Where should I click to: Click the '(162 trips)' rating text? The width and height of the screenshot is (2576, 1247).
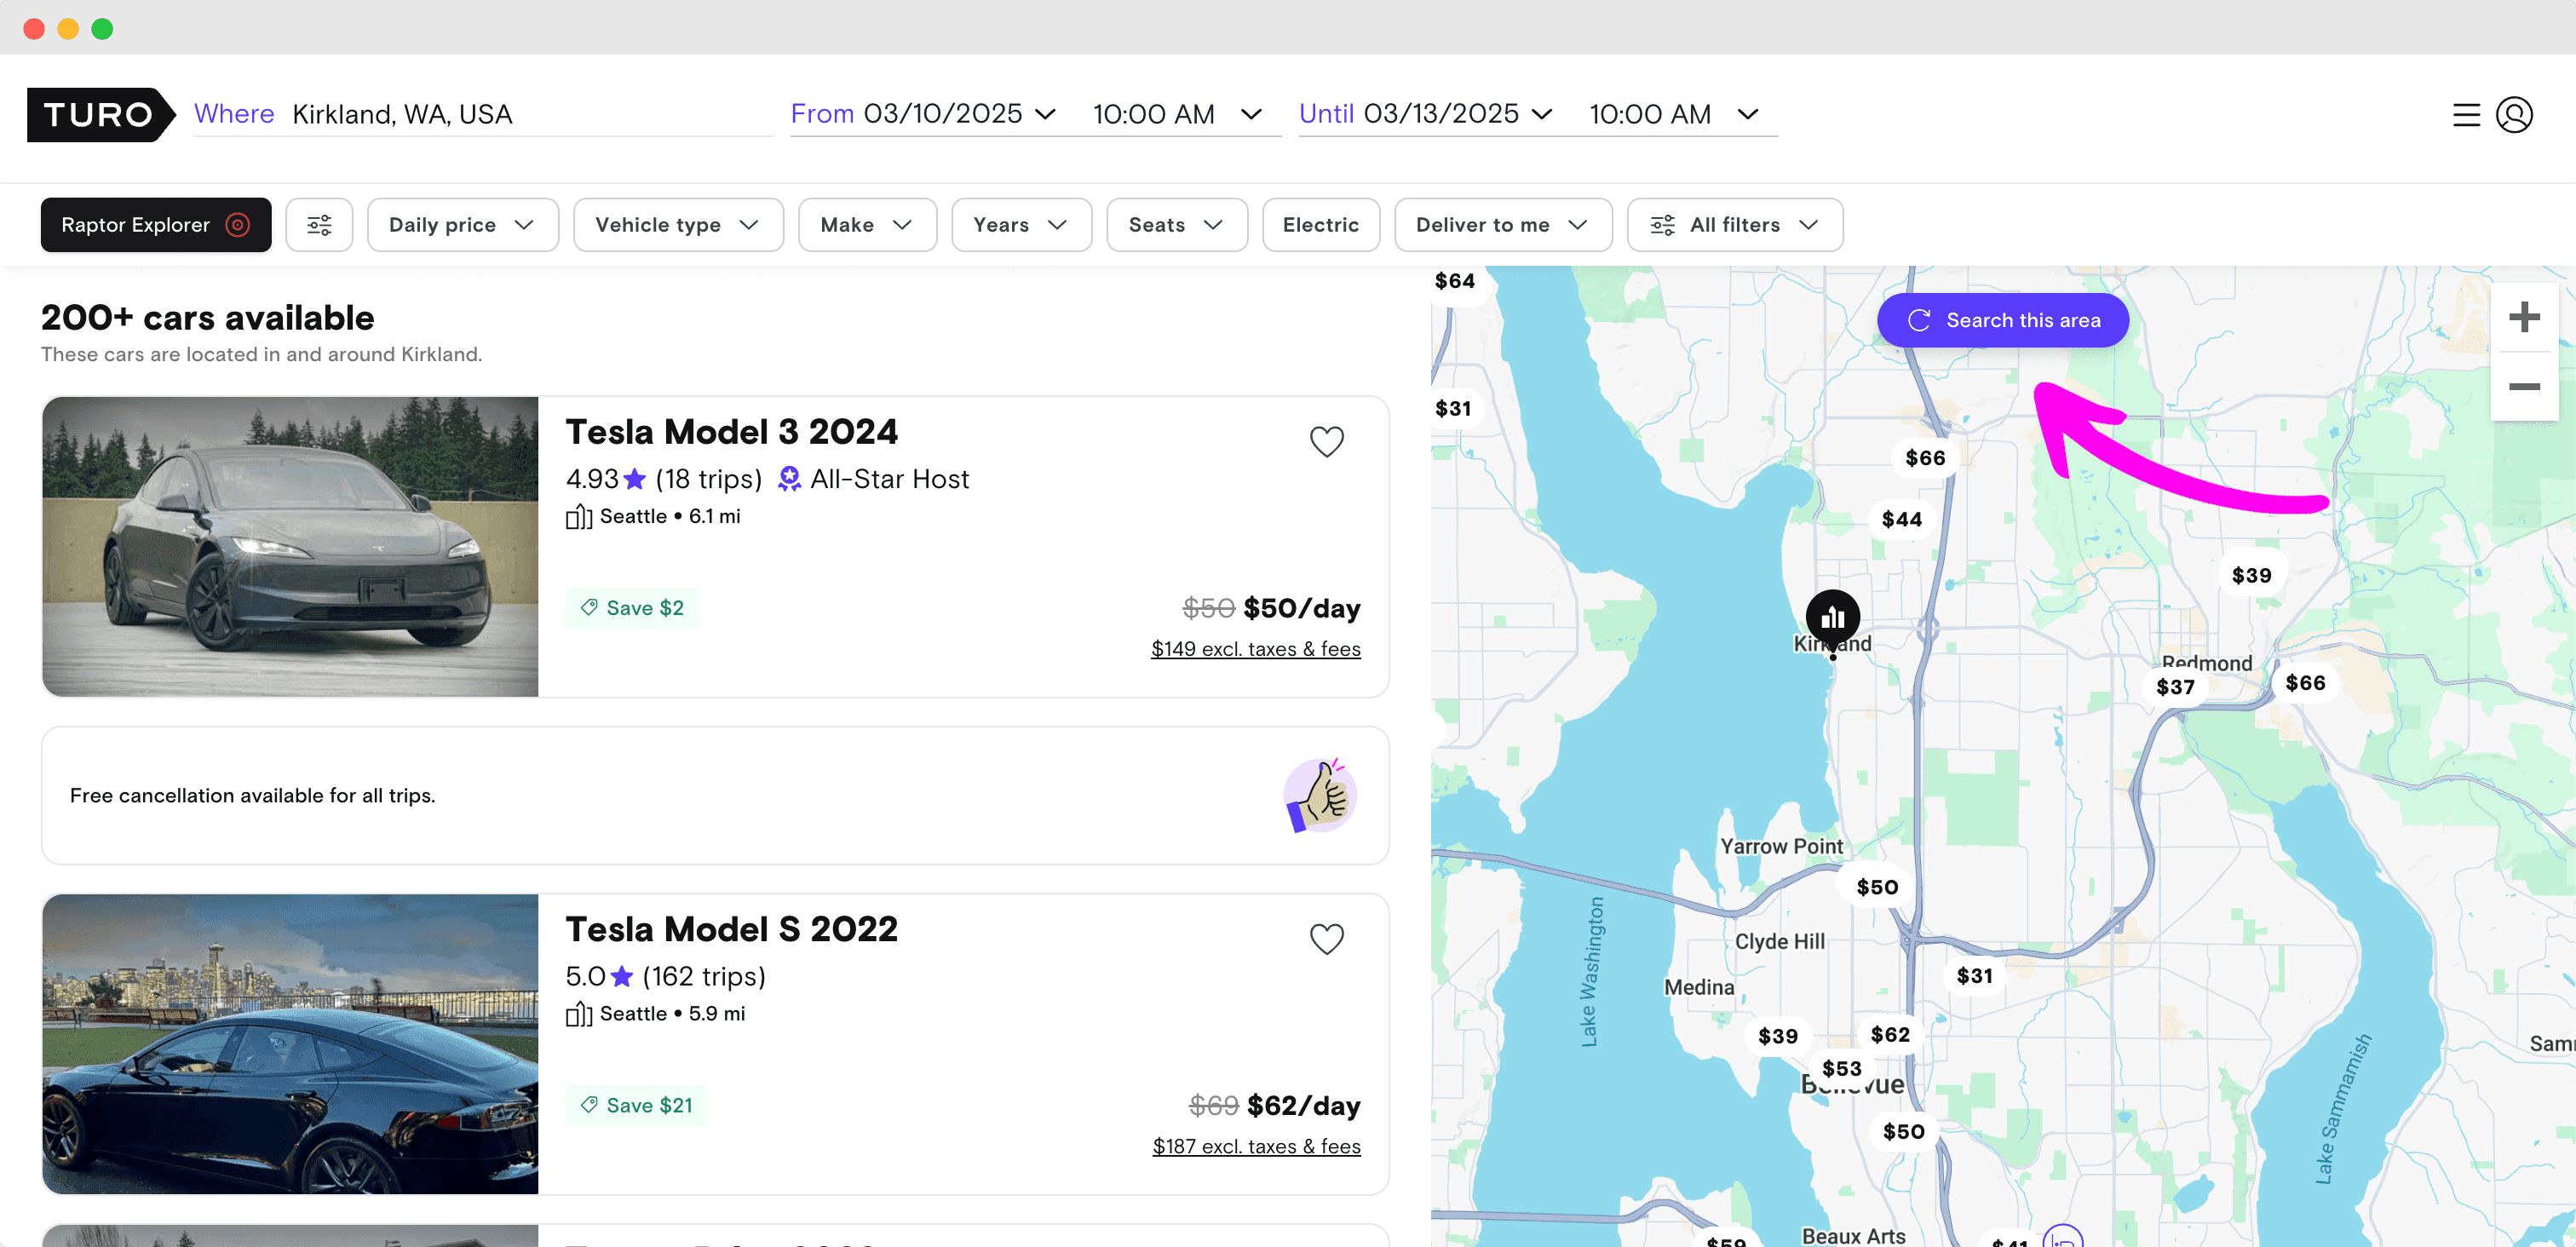pyautogui.click(x=704, y=976)
